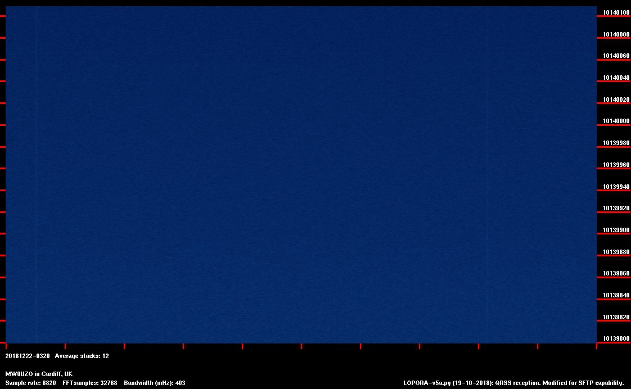This screenshot has width=631, height=389.
Task: Click the 10140100 frequency label
Action: pyautogui.click(x=616, y=12)
